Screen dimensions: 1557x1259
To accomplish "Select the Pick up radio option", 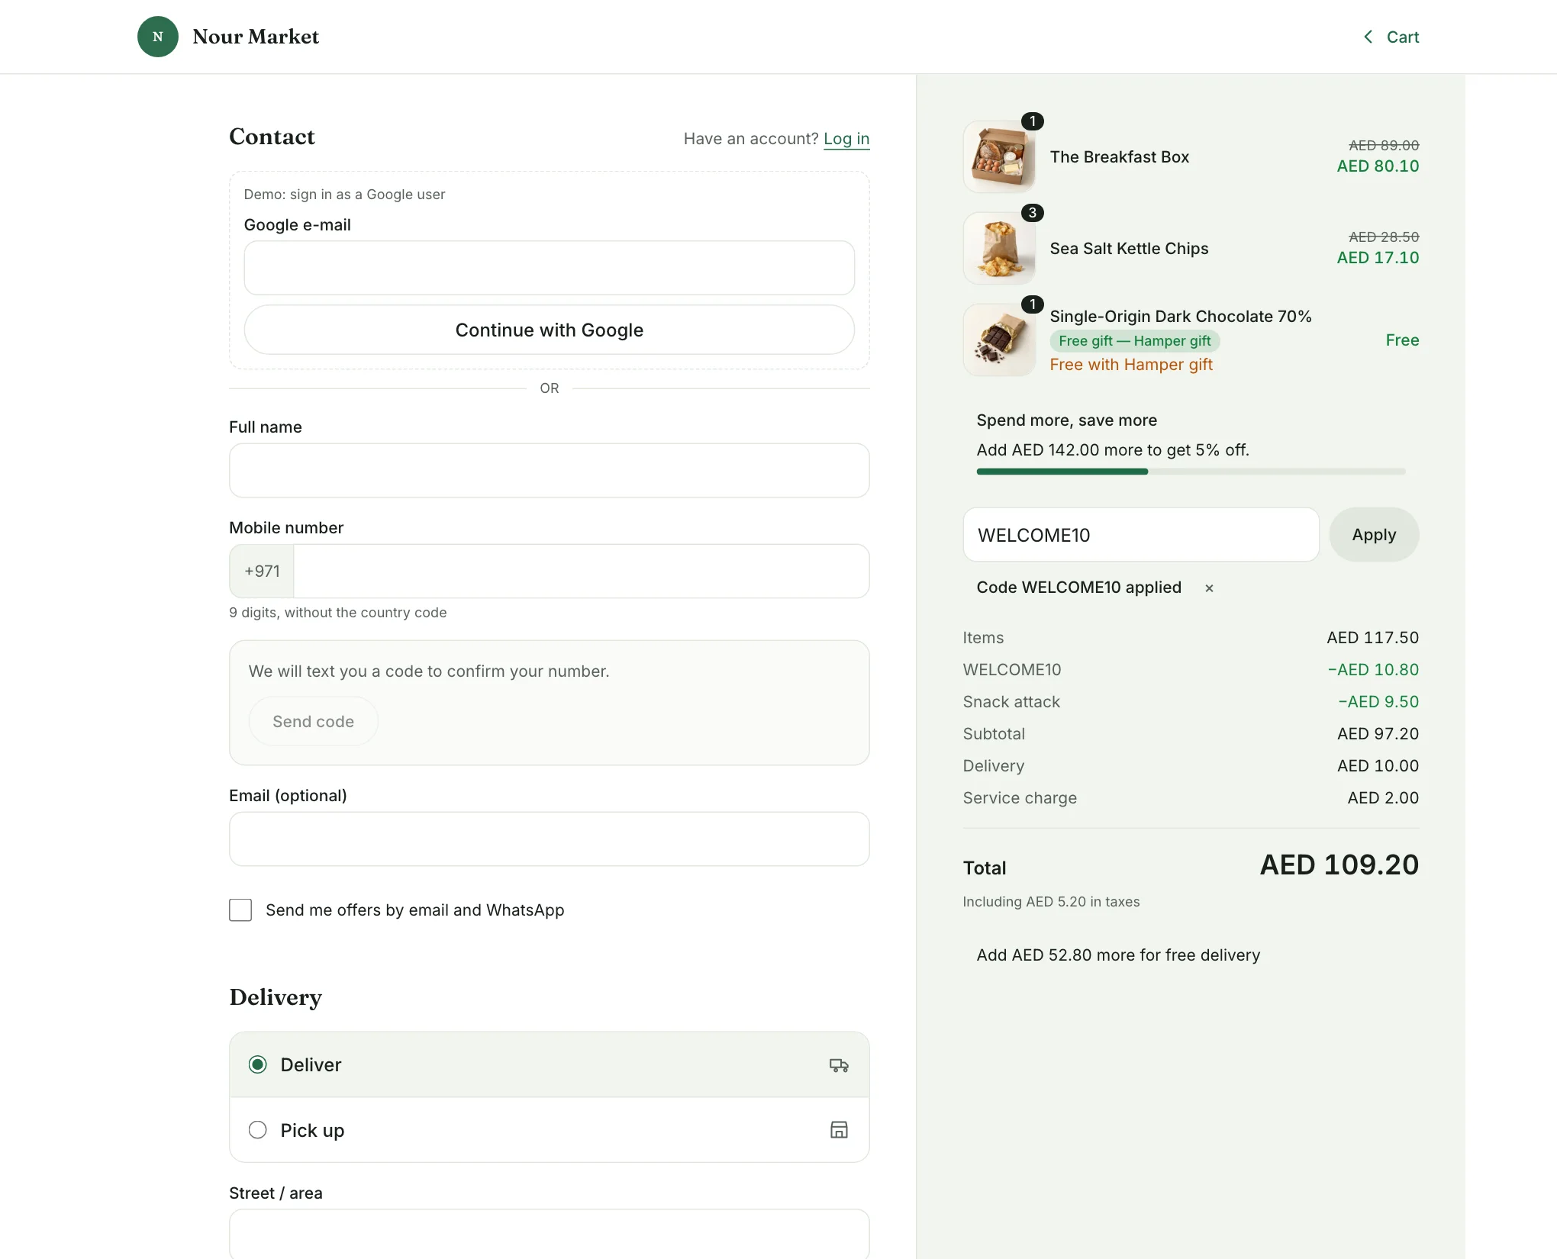I will 258,1129.
